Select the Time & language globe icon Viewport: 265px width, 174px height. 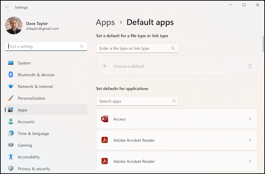click(11, 133)
